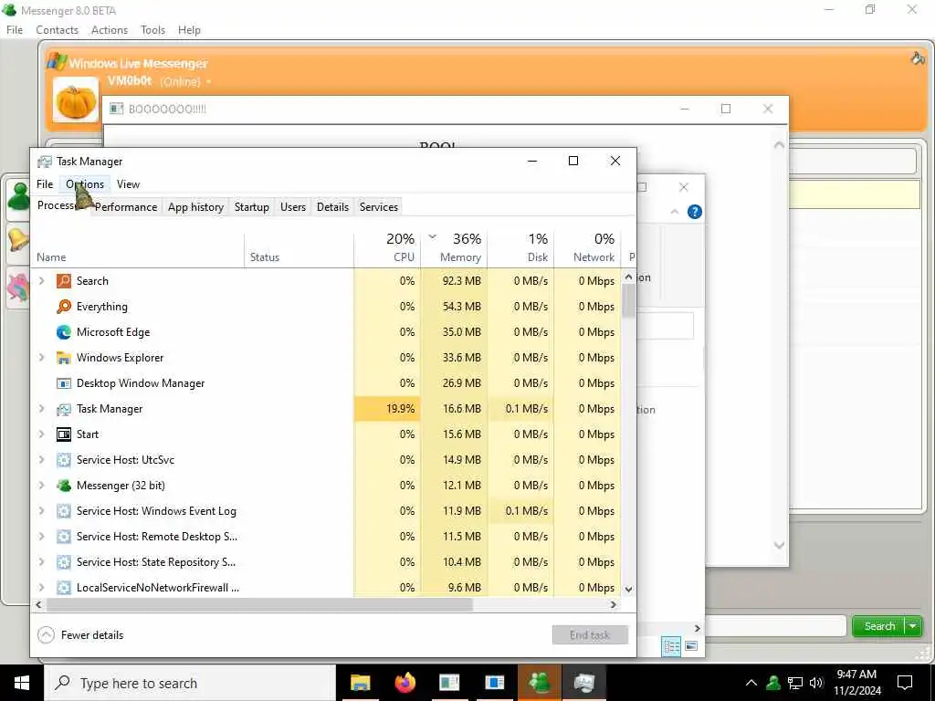This screenshot has height=701, width=935.
Task: Open the Windows Start menu
Action: (22, 683)
